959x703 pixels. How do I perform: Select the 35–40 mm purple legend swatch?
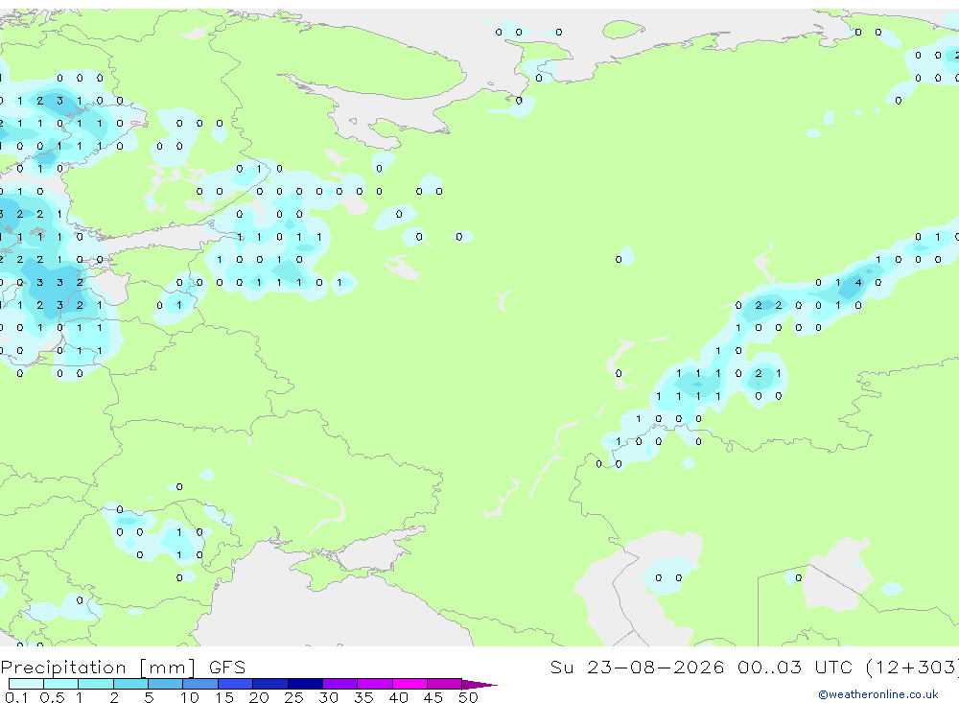(x=375, y=684)
